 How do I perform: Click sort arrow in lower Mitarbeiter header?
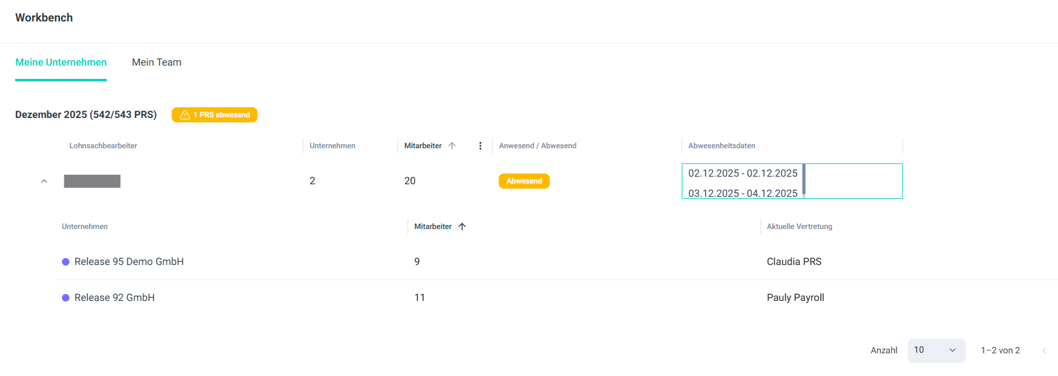[x=462, y=226]
